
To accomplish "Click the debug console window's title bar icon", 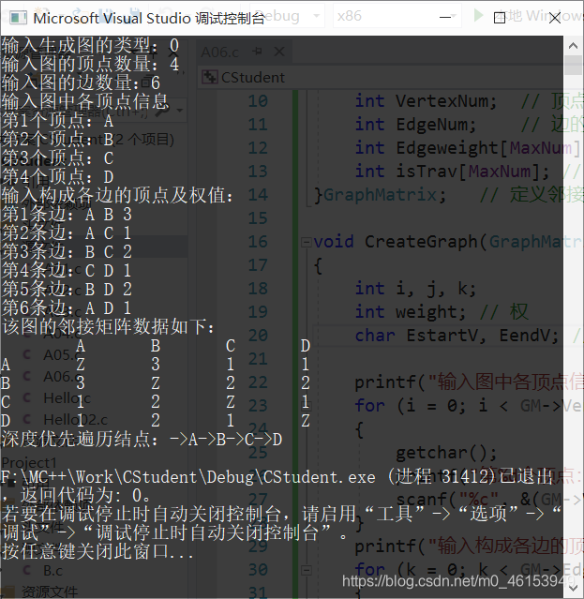I will (x=19, y=18).
